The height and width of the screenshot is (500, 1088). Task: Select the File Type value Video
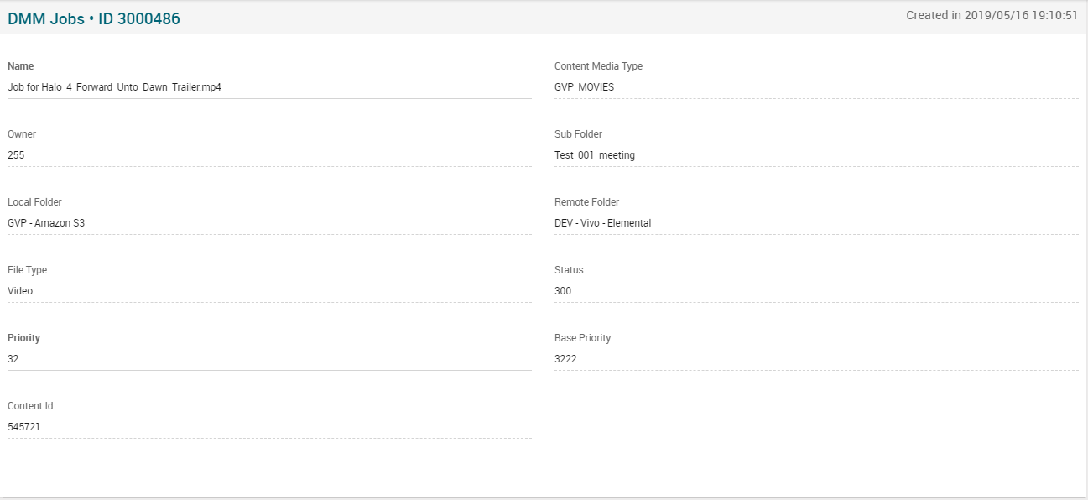[20, 291]
